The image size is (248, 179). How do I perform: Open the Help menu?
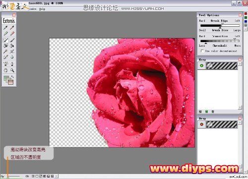[42, 9]
